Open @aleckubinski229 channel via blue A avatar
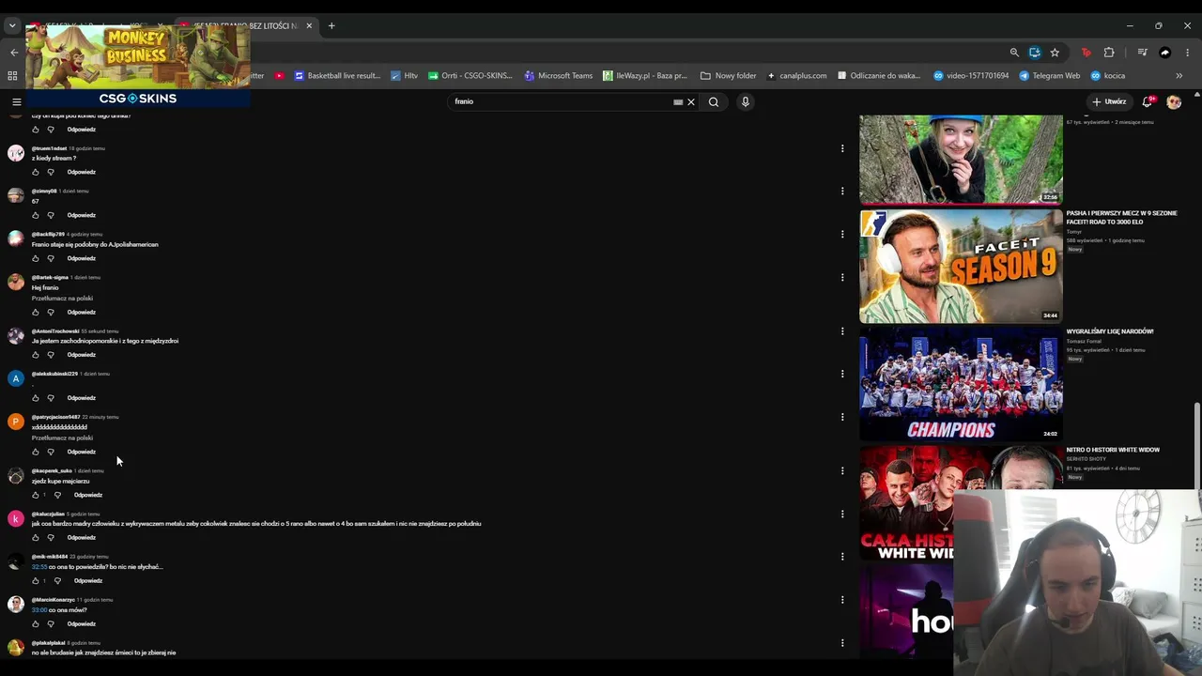The height and width of the screenshot is (676, 1202). 16,378
